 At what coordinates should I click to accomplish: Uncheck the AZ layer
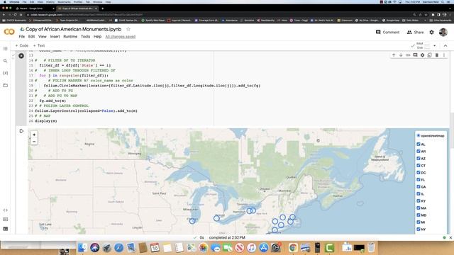[x=419, y=158]
